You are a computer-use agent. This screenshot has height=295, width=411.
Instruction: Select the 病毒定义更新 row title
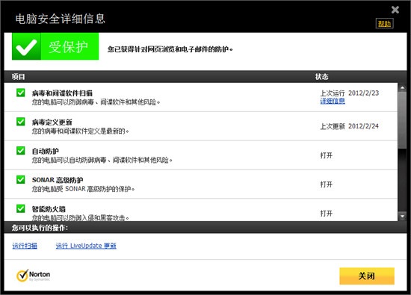[x=52, y=122]
